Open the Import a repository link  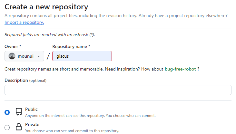pos(24,22)
